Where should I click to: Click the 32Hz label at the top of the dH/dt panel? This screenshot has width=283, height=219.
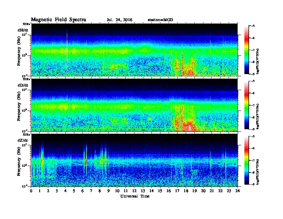point(26,24)
